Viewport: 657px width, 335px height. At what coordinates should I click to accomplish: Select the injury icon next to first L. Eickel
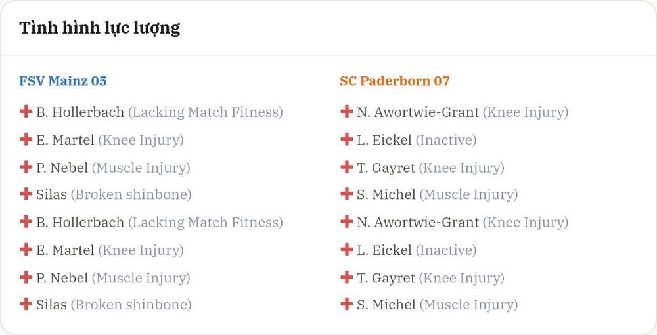pyautogui.click(x=346, y=139)
